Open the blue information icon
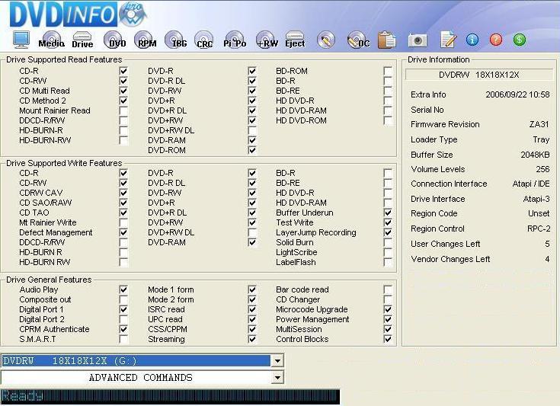The image size is (560, 406). (472, 40)
